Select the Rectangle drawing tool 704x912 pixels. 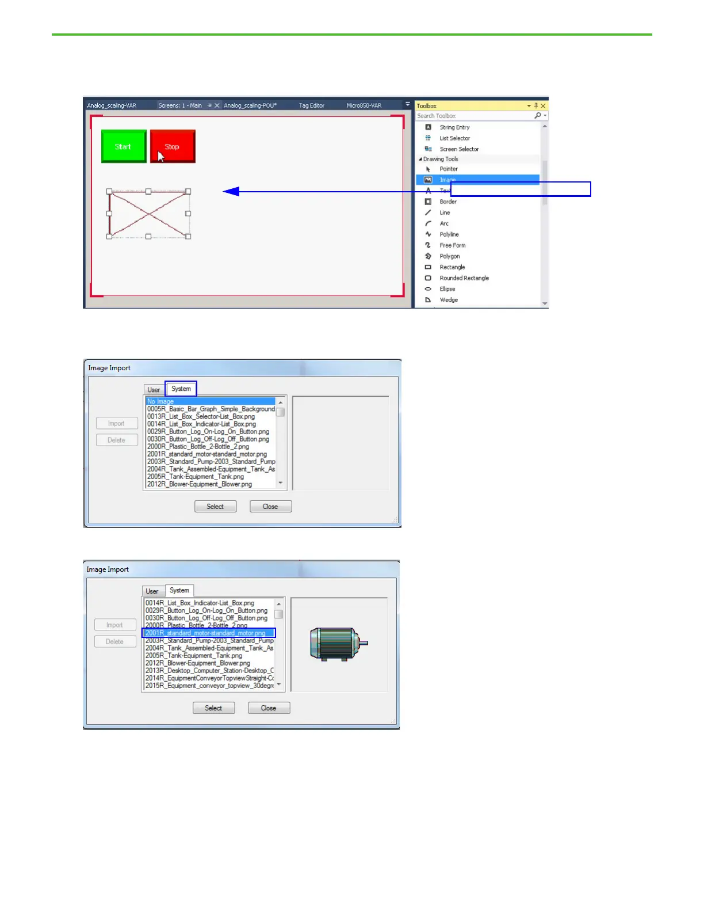pos(477,267)
